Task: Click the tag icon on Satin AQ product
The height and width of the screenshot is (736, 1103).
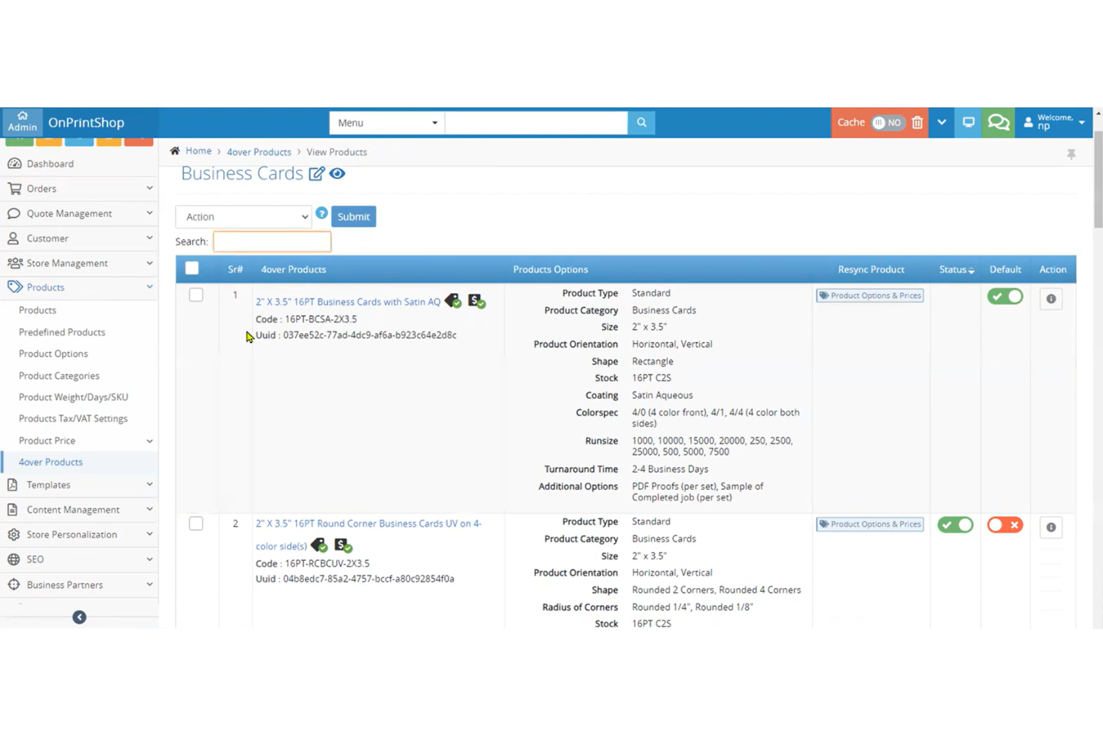Action: coord(453,301)
